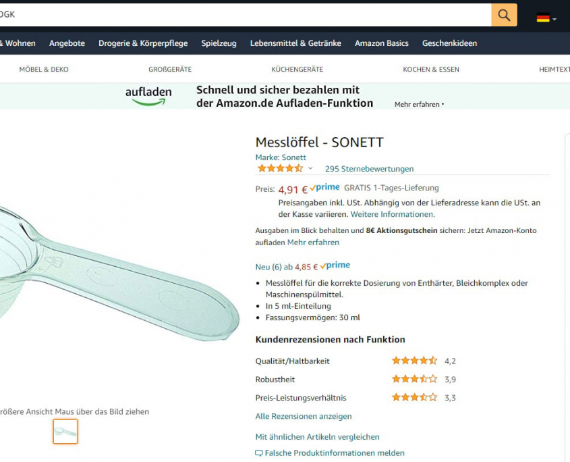Image resolution: width=570 pixels, height=462 pixels.
Task: Click Alle Rezensionen anzeigen link
Action: tap(304, 416)
